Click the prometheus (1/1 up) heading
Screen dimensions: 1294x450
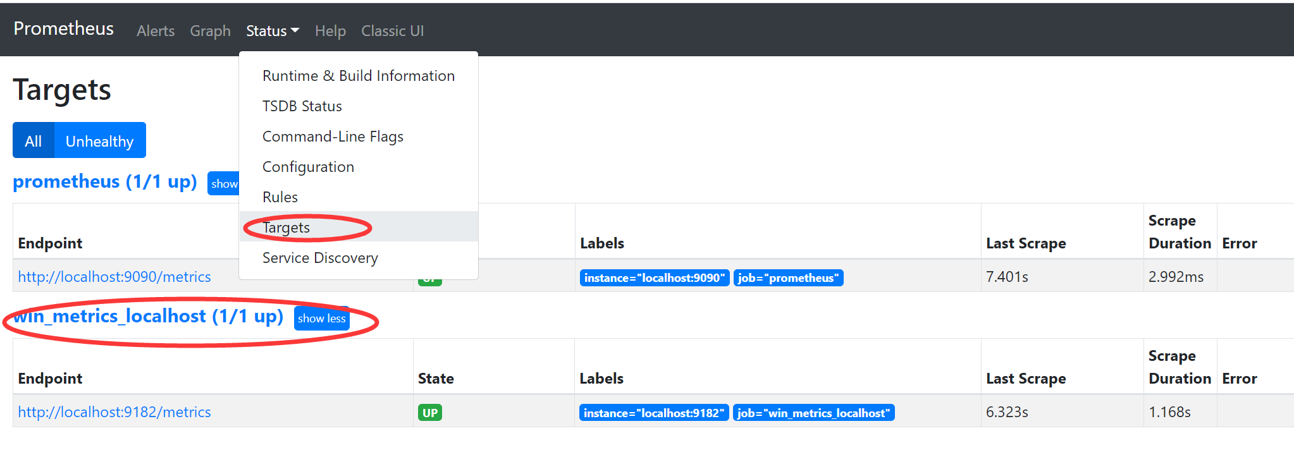(105, 182)
